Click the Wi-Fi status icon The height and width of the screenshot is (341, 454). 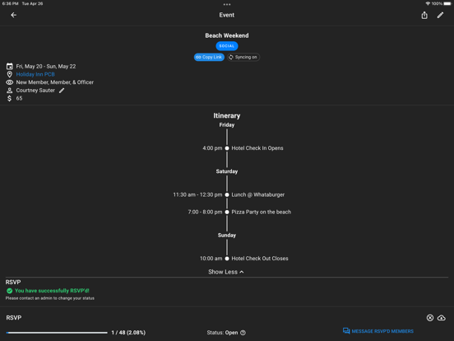tap(428, 4)
